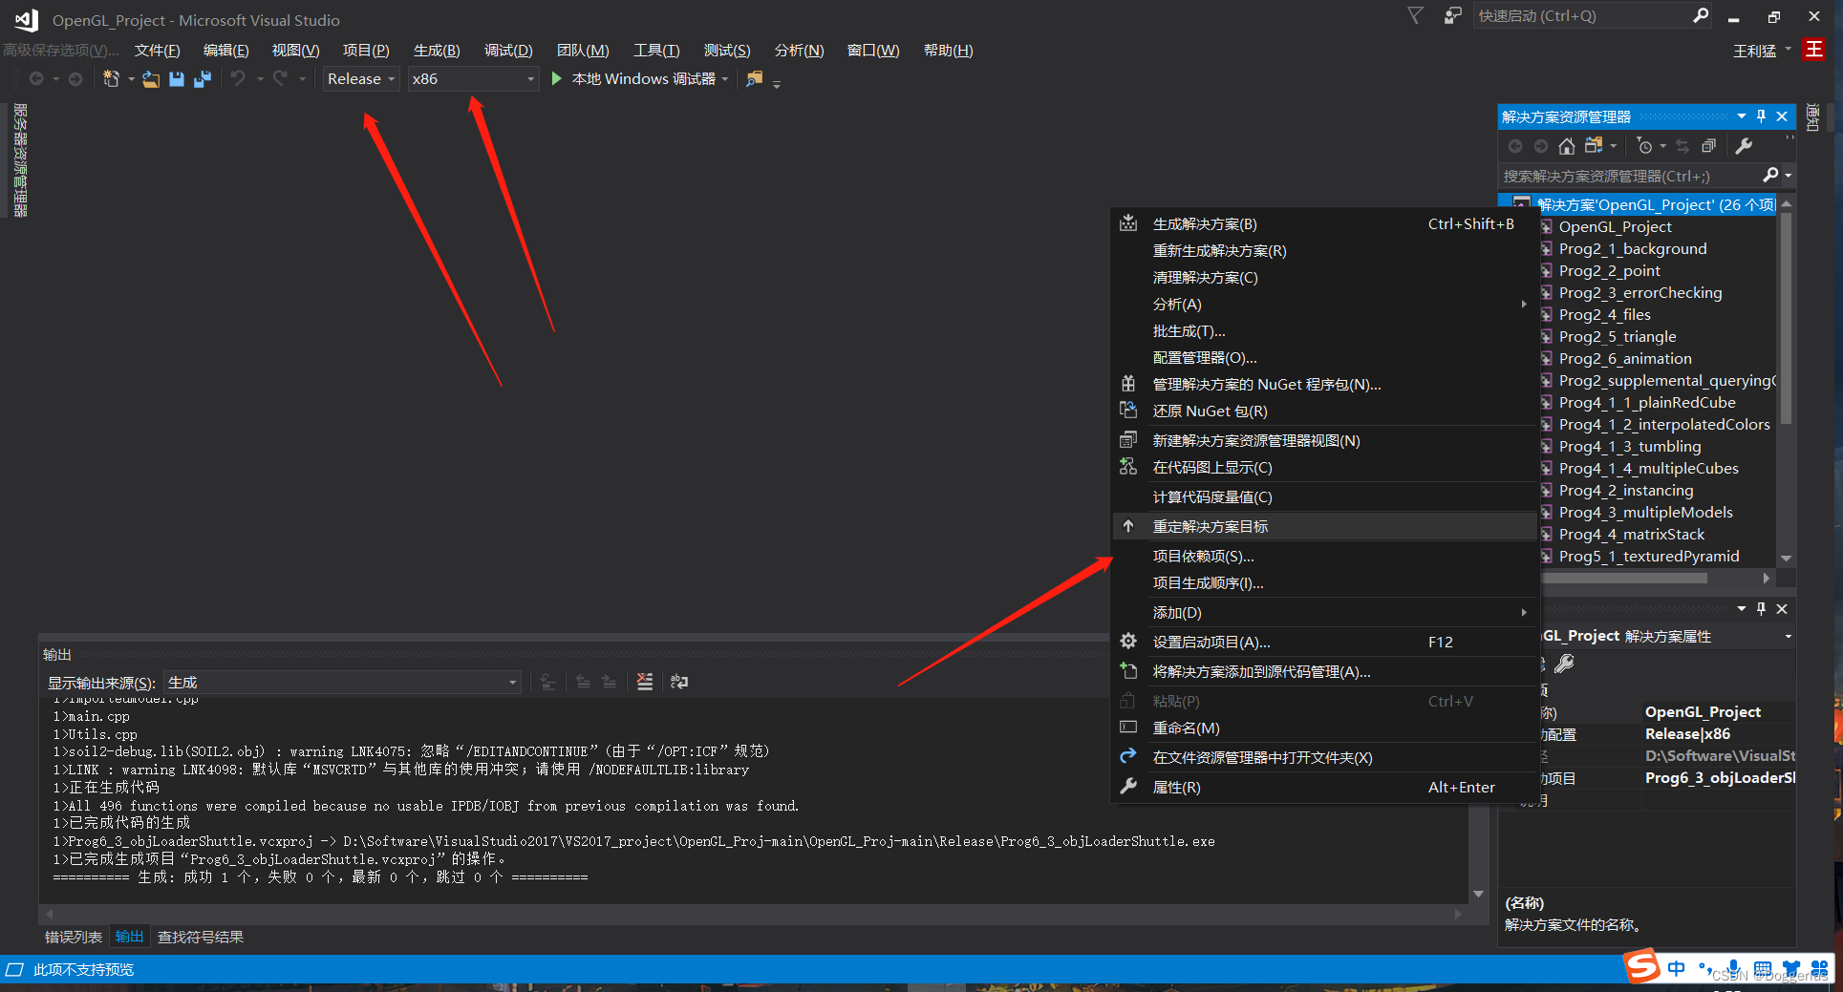Click the Sogou 中 language indicator

pos(1677,968)
